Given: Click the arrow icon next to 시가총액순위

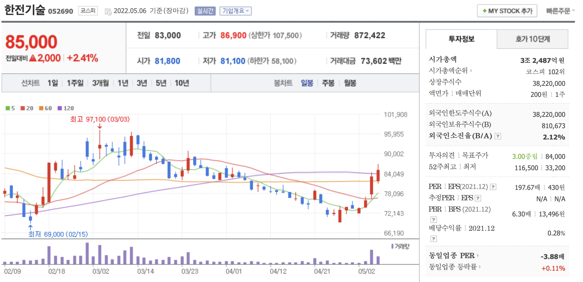Looking at the screenshot, I should [x=471, y=71].
